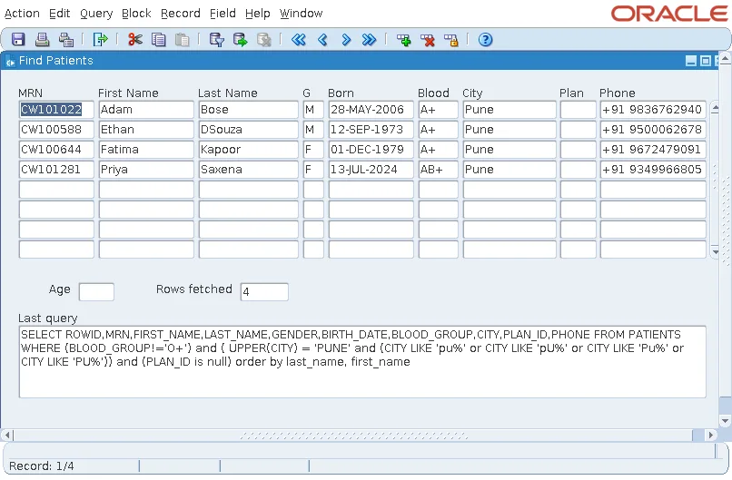Viewport: 732px width, 480px height.
Task: Maximize the Find Patients window
Action: [x=706, y=61]
